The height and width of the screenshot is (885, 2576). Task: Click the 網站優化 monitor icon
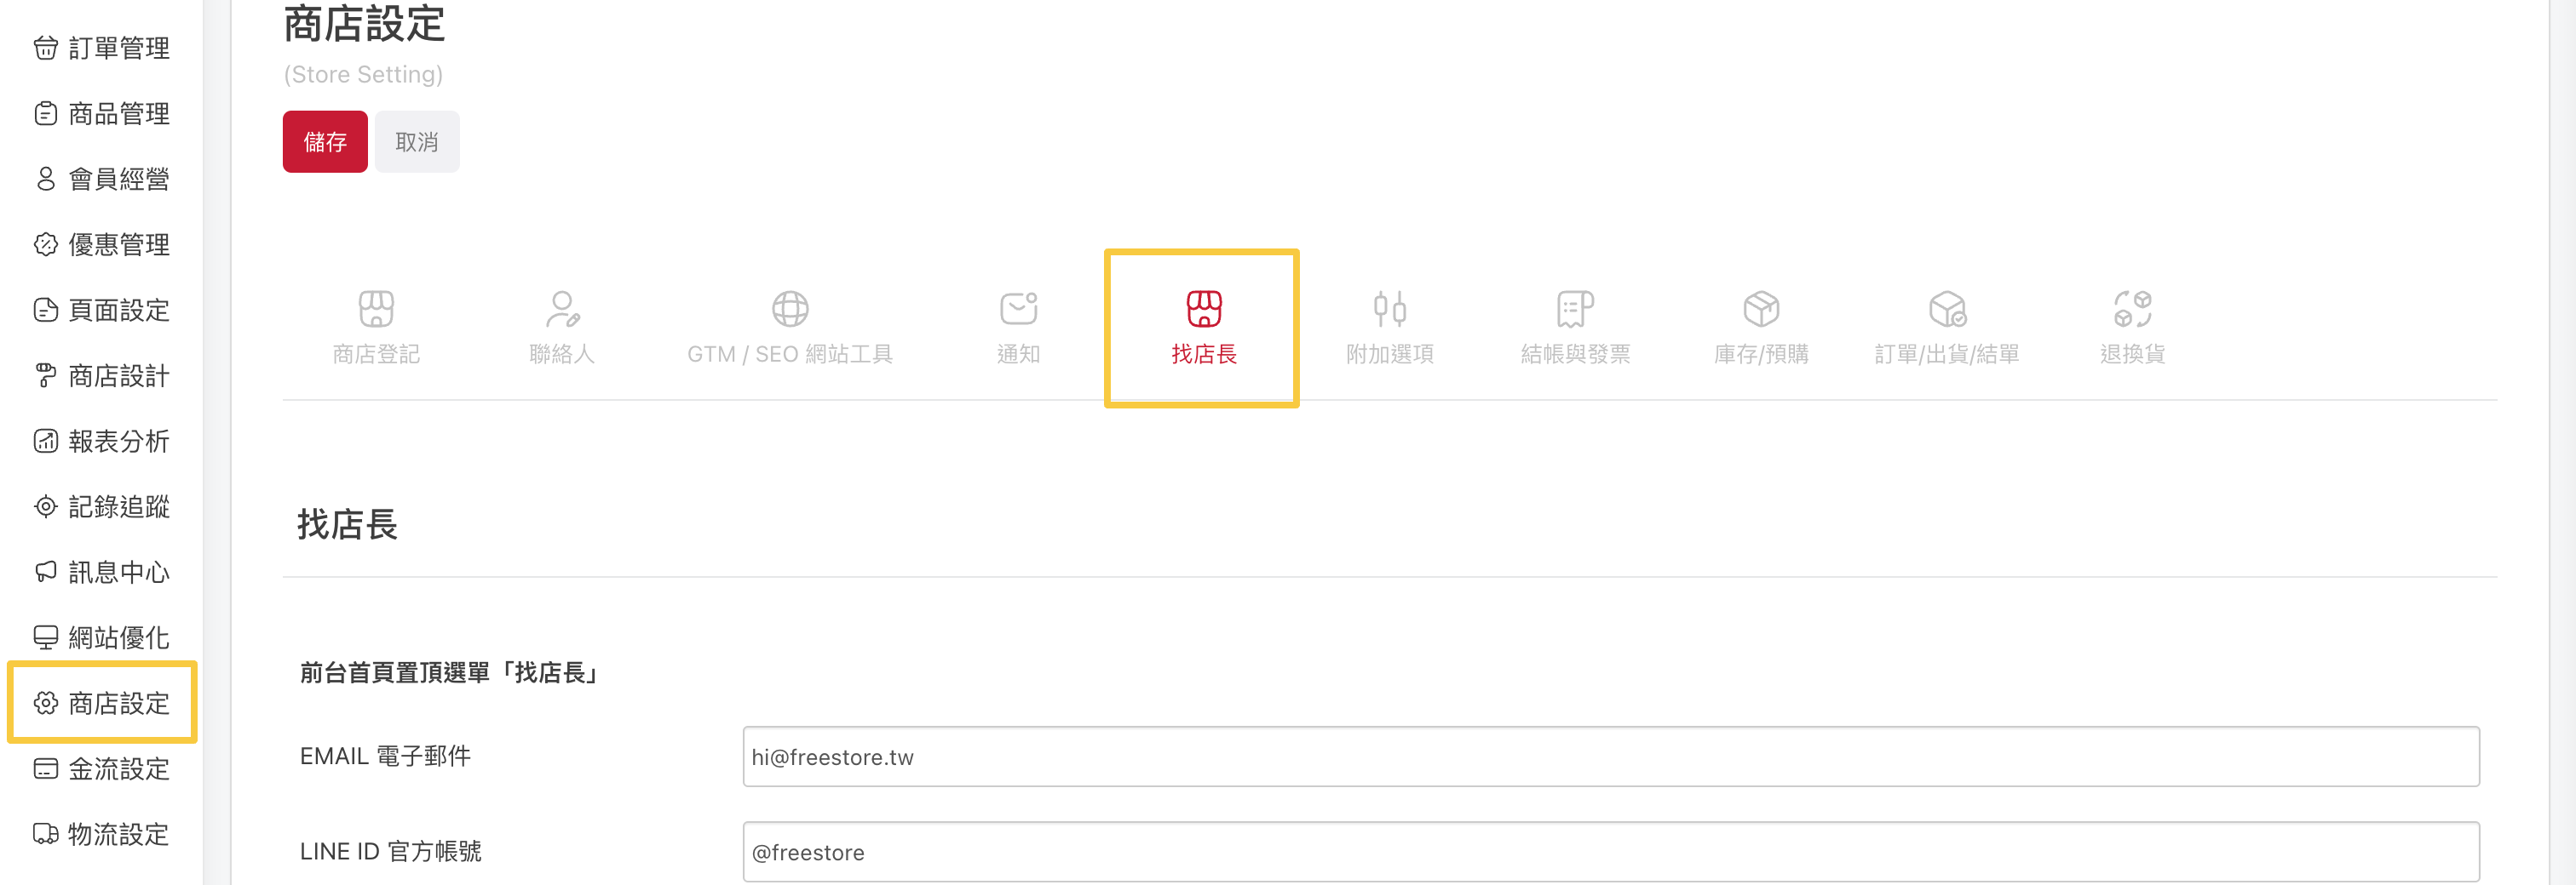click(x=46, y=637)
